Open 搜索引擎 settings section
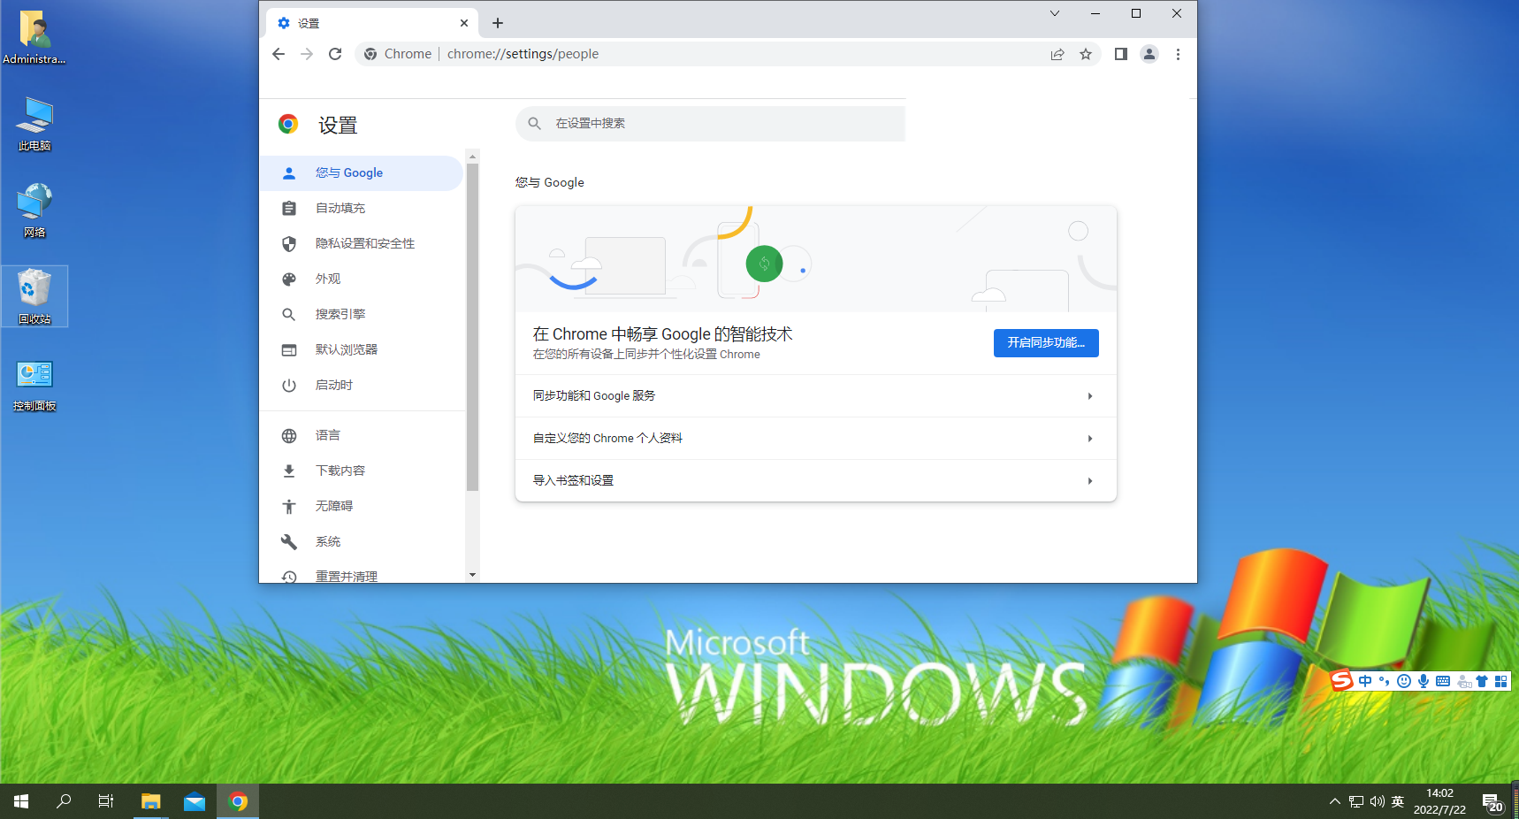Screen dimensions: 1519x819 (x=361, y=315)
